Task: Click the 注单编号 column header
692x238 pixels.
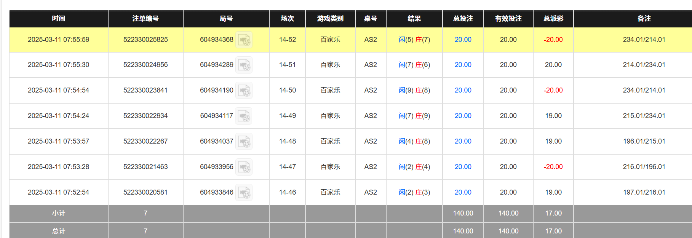Action: 145,19
